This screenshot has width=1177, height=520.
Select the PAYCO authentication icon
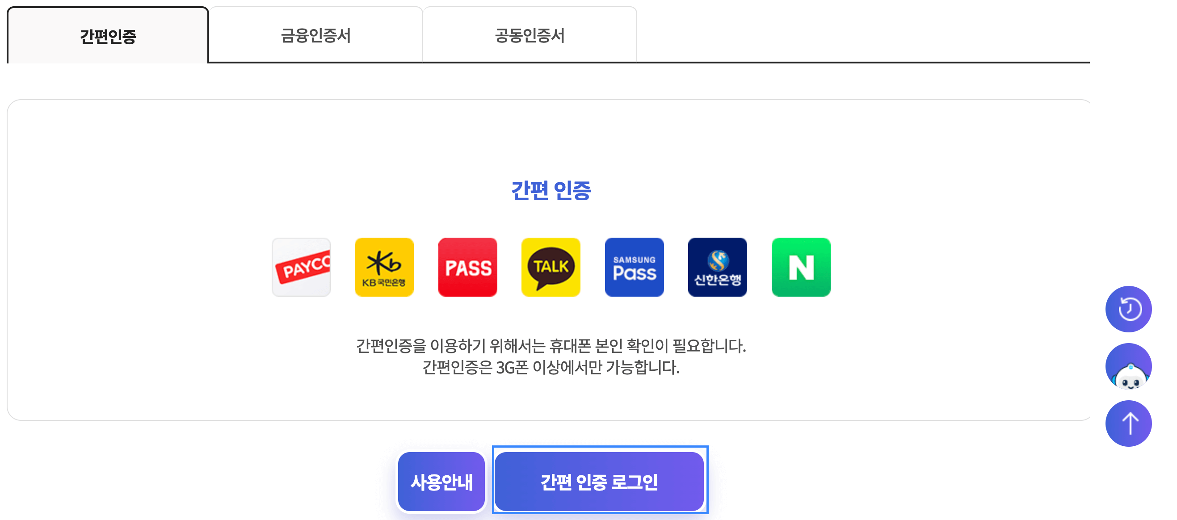click(301, 267)
